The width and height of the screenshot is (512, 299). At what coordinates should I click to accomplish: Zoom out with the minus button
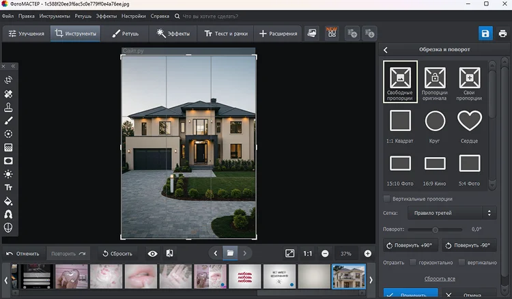tap(325, 254)
